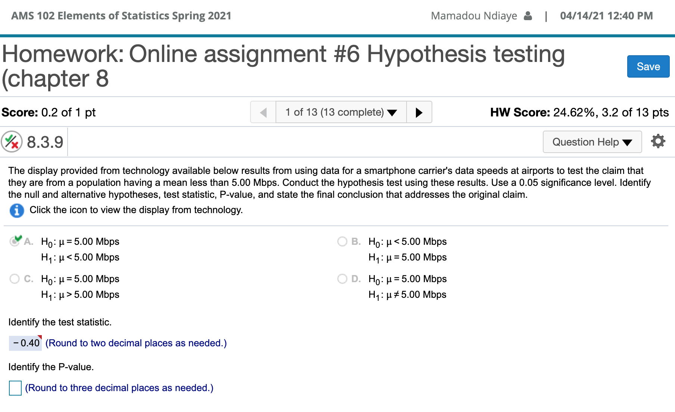Select option C radio button
Image resolution: width=675 pixels, height=412 pixels.
tap(15, 279)
